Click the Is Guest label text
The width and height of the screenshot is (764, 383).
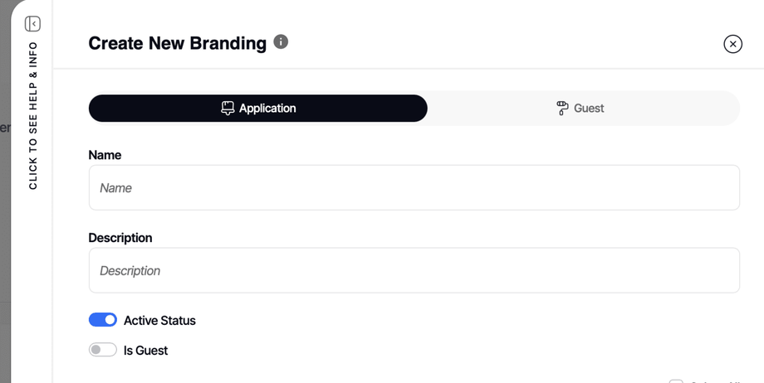point(145,351)
